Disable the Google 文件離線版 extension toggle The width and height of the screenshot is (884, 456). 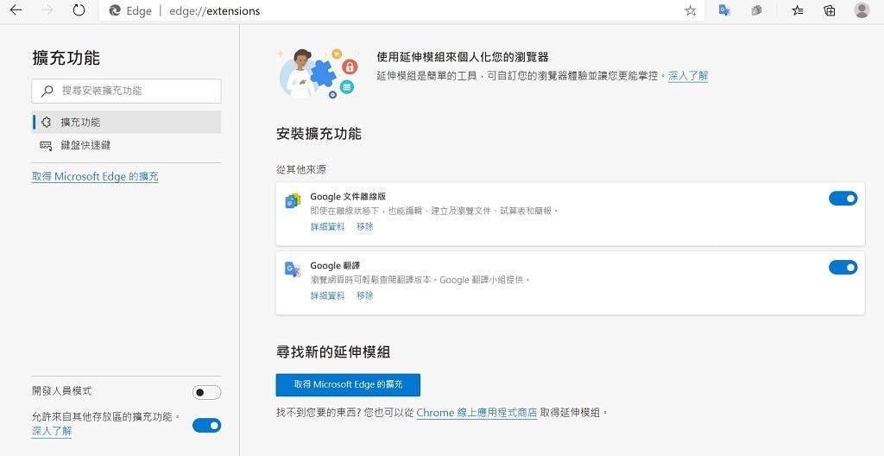point(843,198)
